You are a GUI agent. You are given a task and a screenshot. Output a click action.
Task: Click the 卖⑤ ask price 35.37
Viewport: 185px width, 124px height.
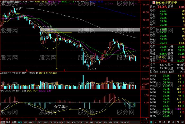(x=163, y=11)
